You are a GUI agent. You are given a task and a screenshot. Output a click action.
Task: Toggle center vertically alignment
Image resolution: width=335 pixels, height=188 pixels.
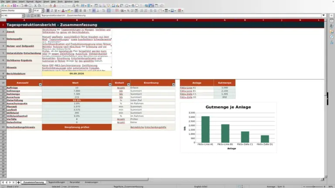tap(94, 10)
